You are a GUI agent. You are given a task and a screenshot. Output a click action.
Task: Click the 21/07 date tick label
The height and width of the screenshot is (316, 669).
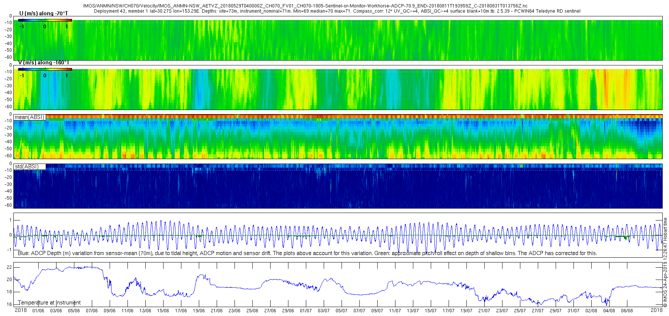coord(484,311)
